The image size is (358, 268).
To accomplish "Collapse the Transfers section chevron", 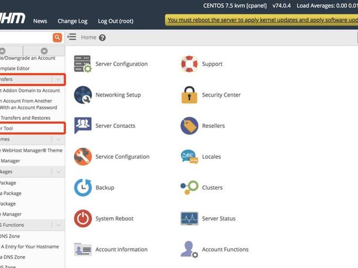I will point(59,80).
